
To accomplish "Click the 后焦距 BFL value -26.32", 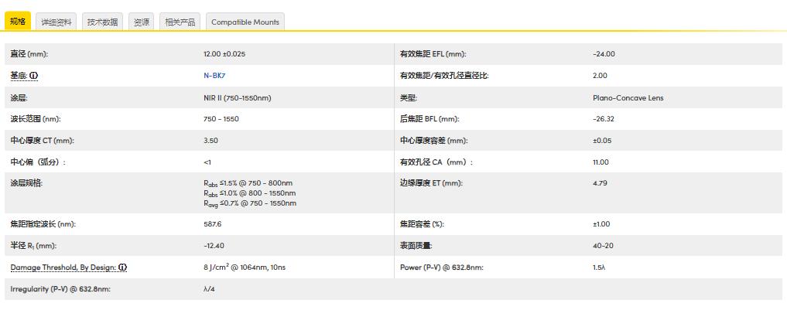I will (x=604, y=119).
